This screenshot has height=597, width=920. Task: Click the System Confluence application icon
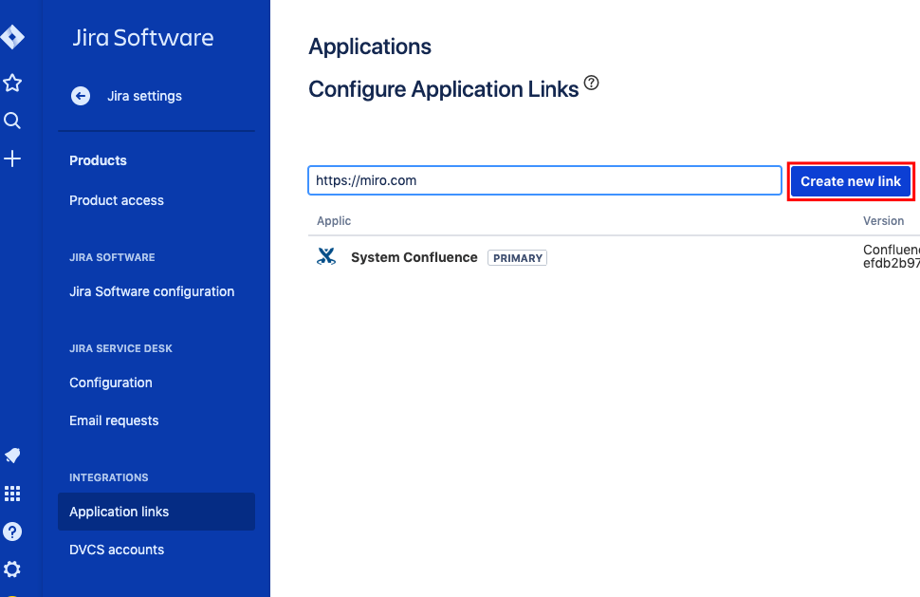point(326,257)
